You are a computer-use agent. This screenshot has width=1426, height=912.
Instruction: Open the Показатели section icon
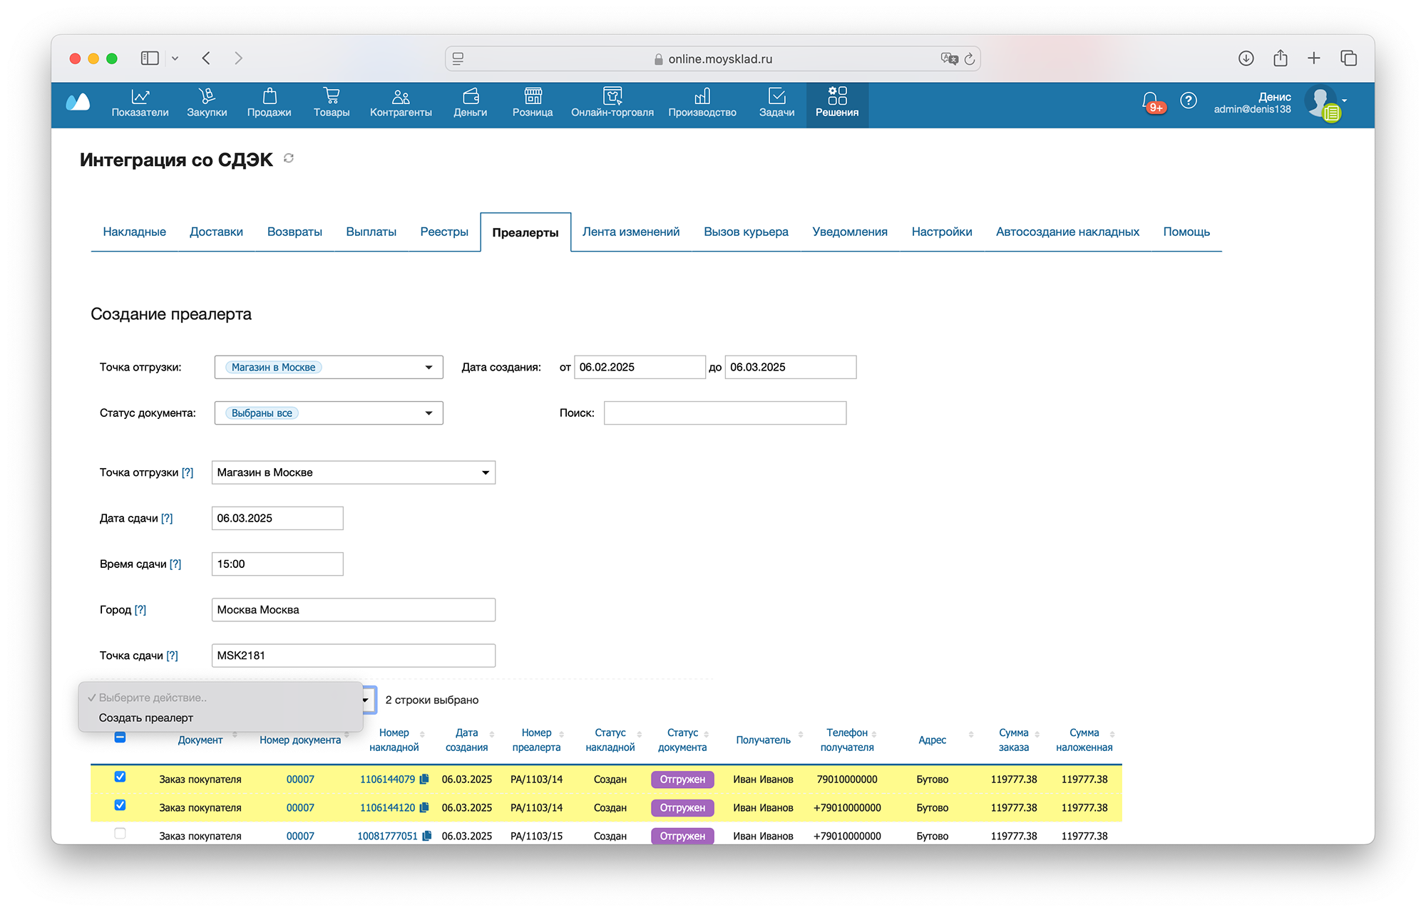[x=140, y=96]
